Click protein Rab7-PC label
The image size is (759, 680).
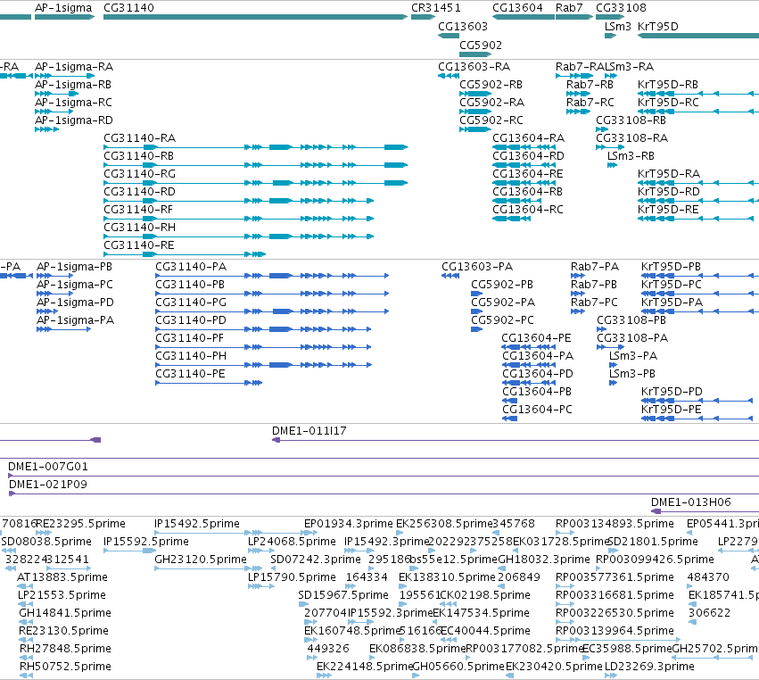tap(594, 303)
